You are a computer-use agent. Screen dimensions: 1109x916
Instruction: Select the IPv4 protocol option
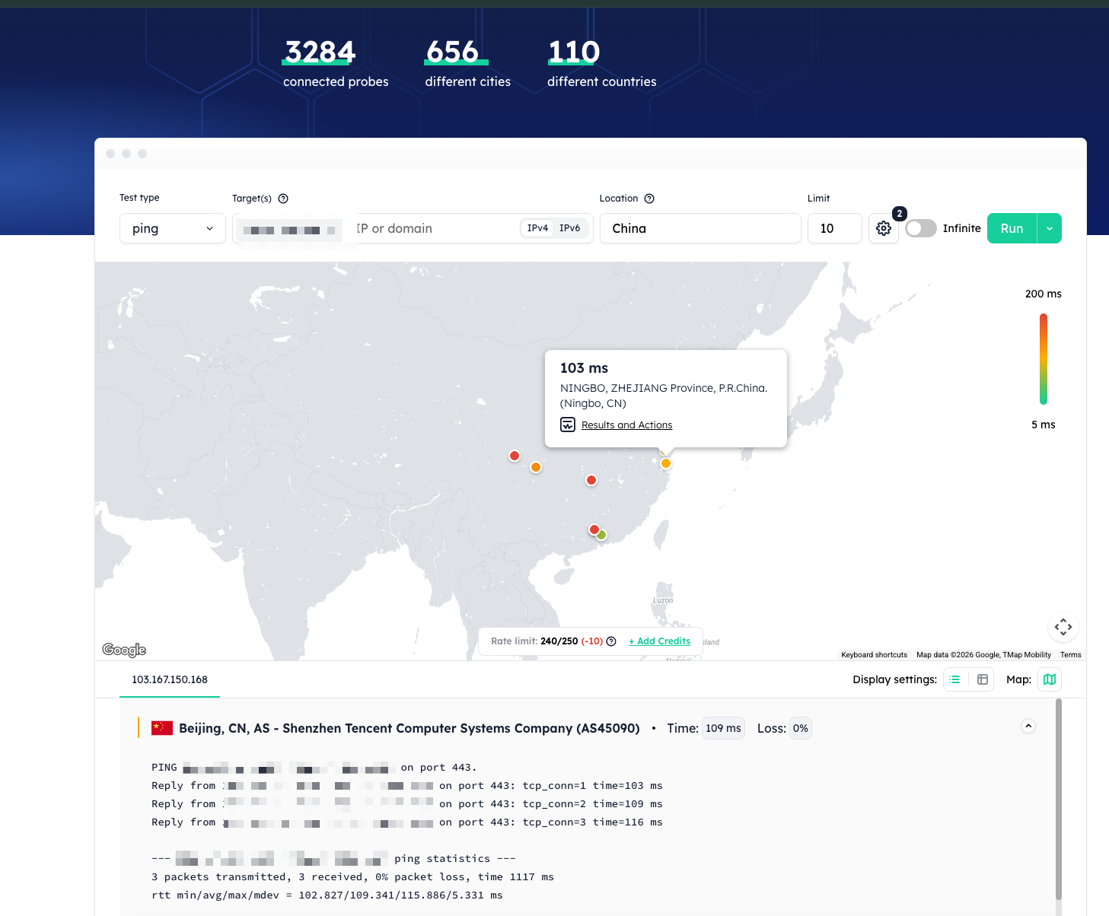tap(537, 227)
